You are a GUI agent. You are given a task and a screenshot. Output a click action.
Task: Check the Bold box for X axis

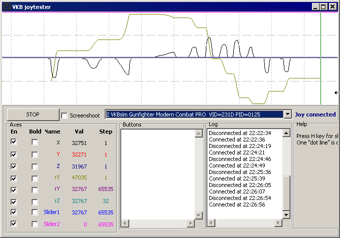[x=35, y=142]
